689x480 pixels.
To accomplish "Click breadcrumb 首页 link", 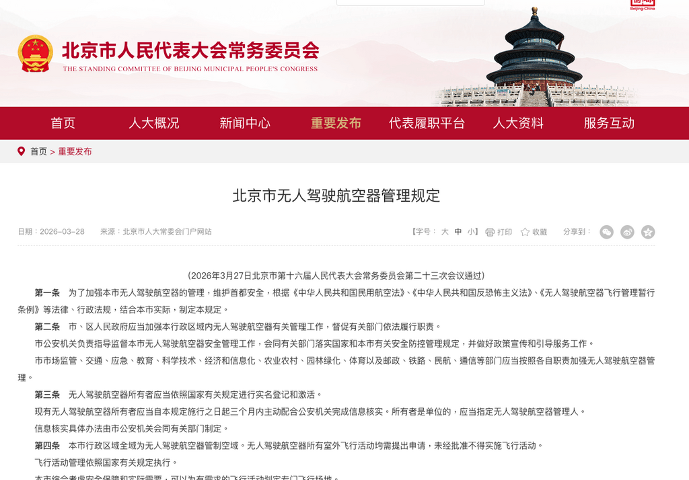I will 38,151.
